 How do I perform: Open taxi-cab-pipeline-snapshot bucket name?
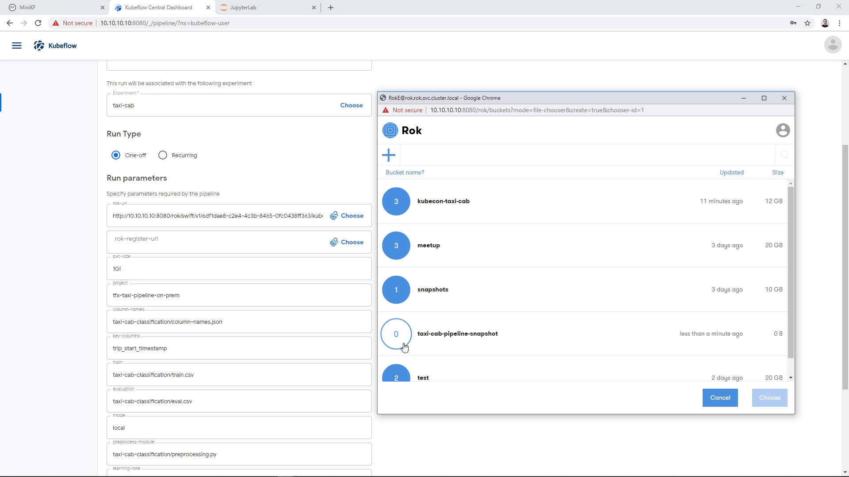[457, 333]
